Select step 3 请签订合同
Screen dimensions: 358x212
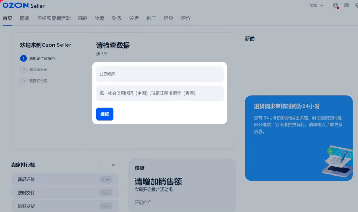click(34, 81)
